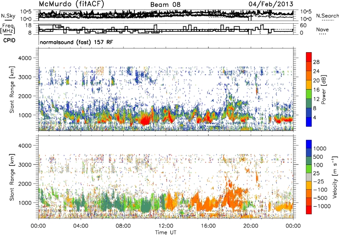Image resolution: width=339 pixels, height=235 pixels.
Task: Click the '500' velocity colorbar label
Action: tap(319, 157)
